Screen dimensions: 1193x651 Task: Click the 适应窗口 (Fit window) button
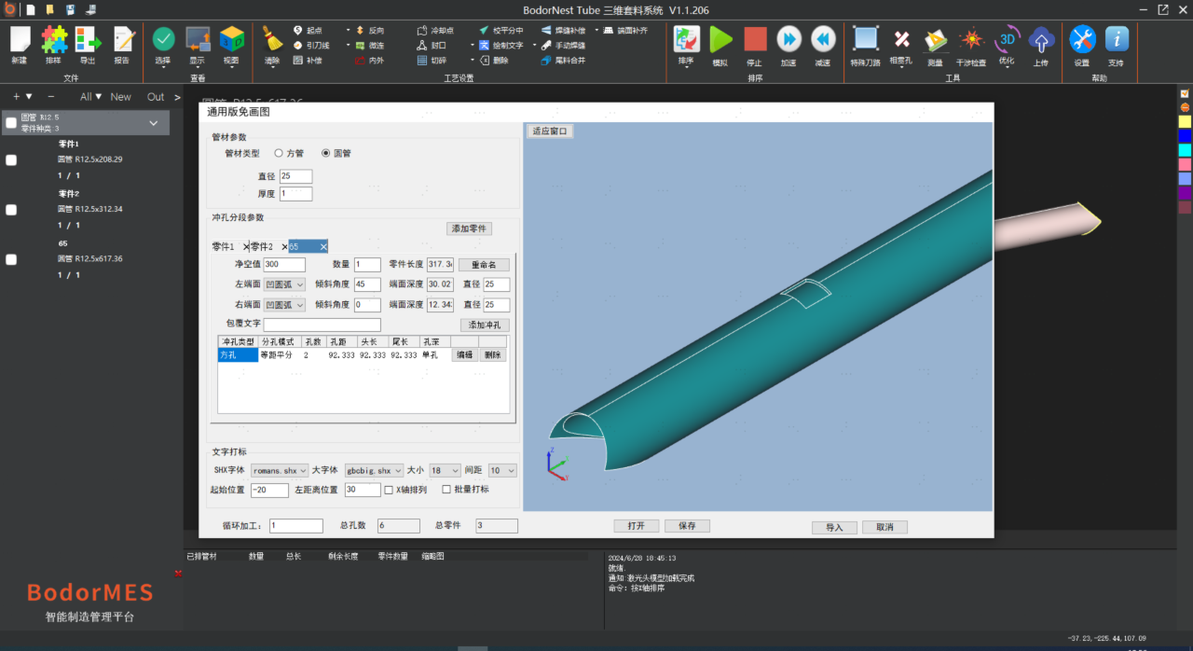[550, 132]
